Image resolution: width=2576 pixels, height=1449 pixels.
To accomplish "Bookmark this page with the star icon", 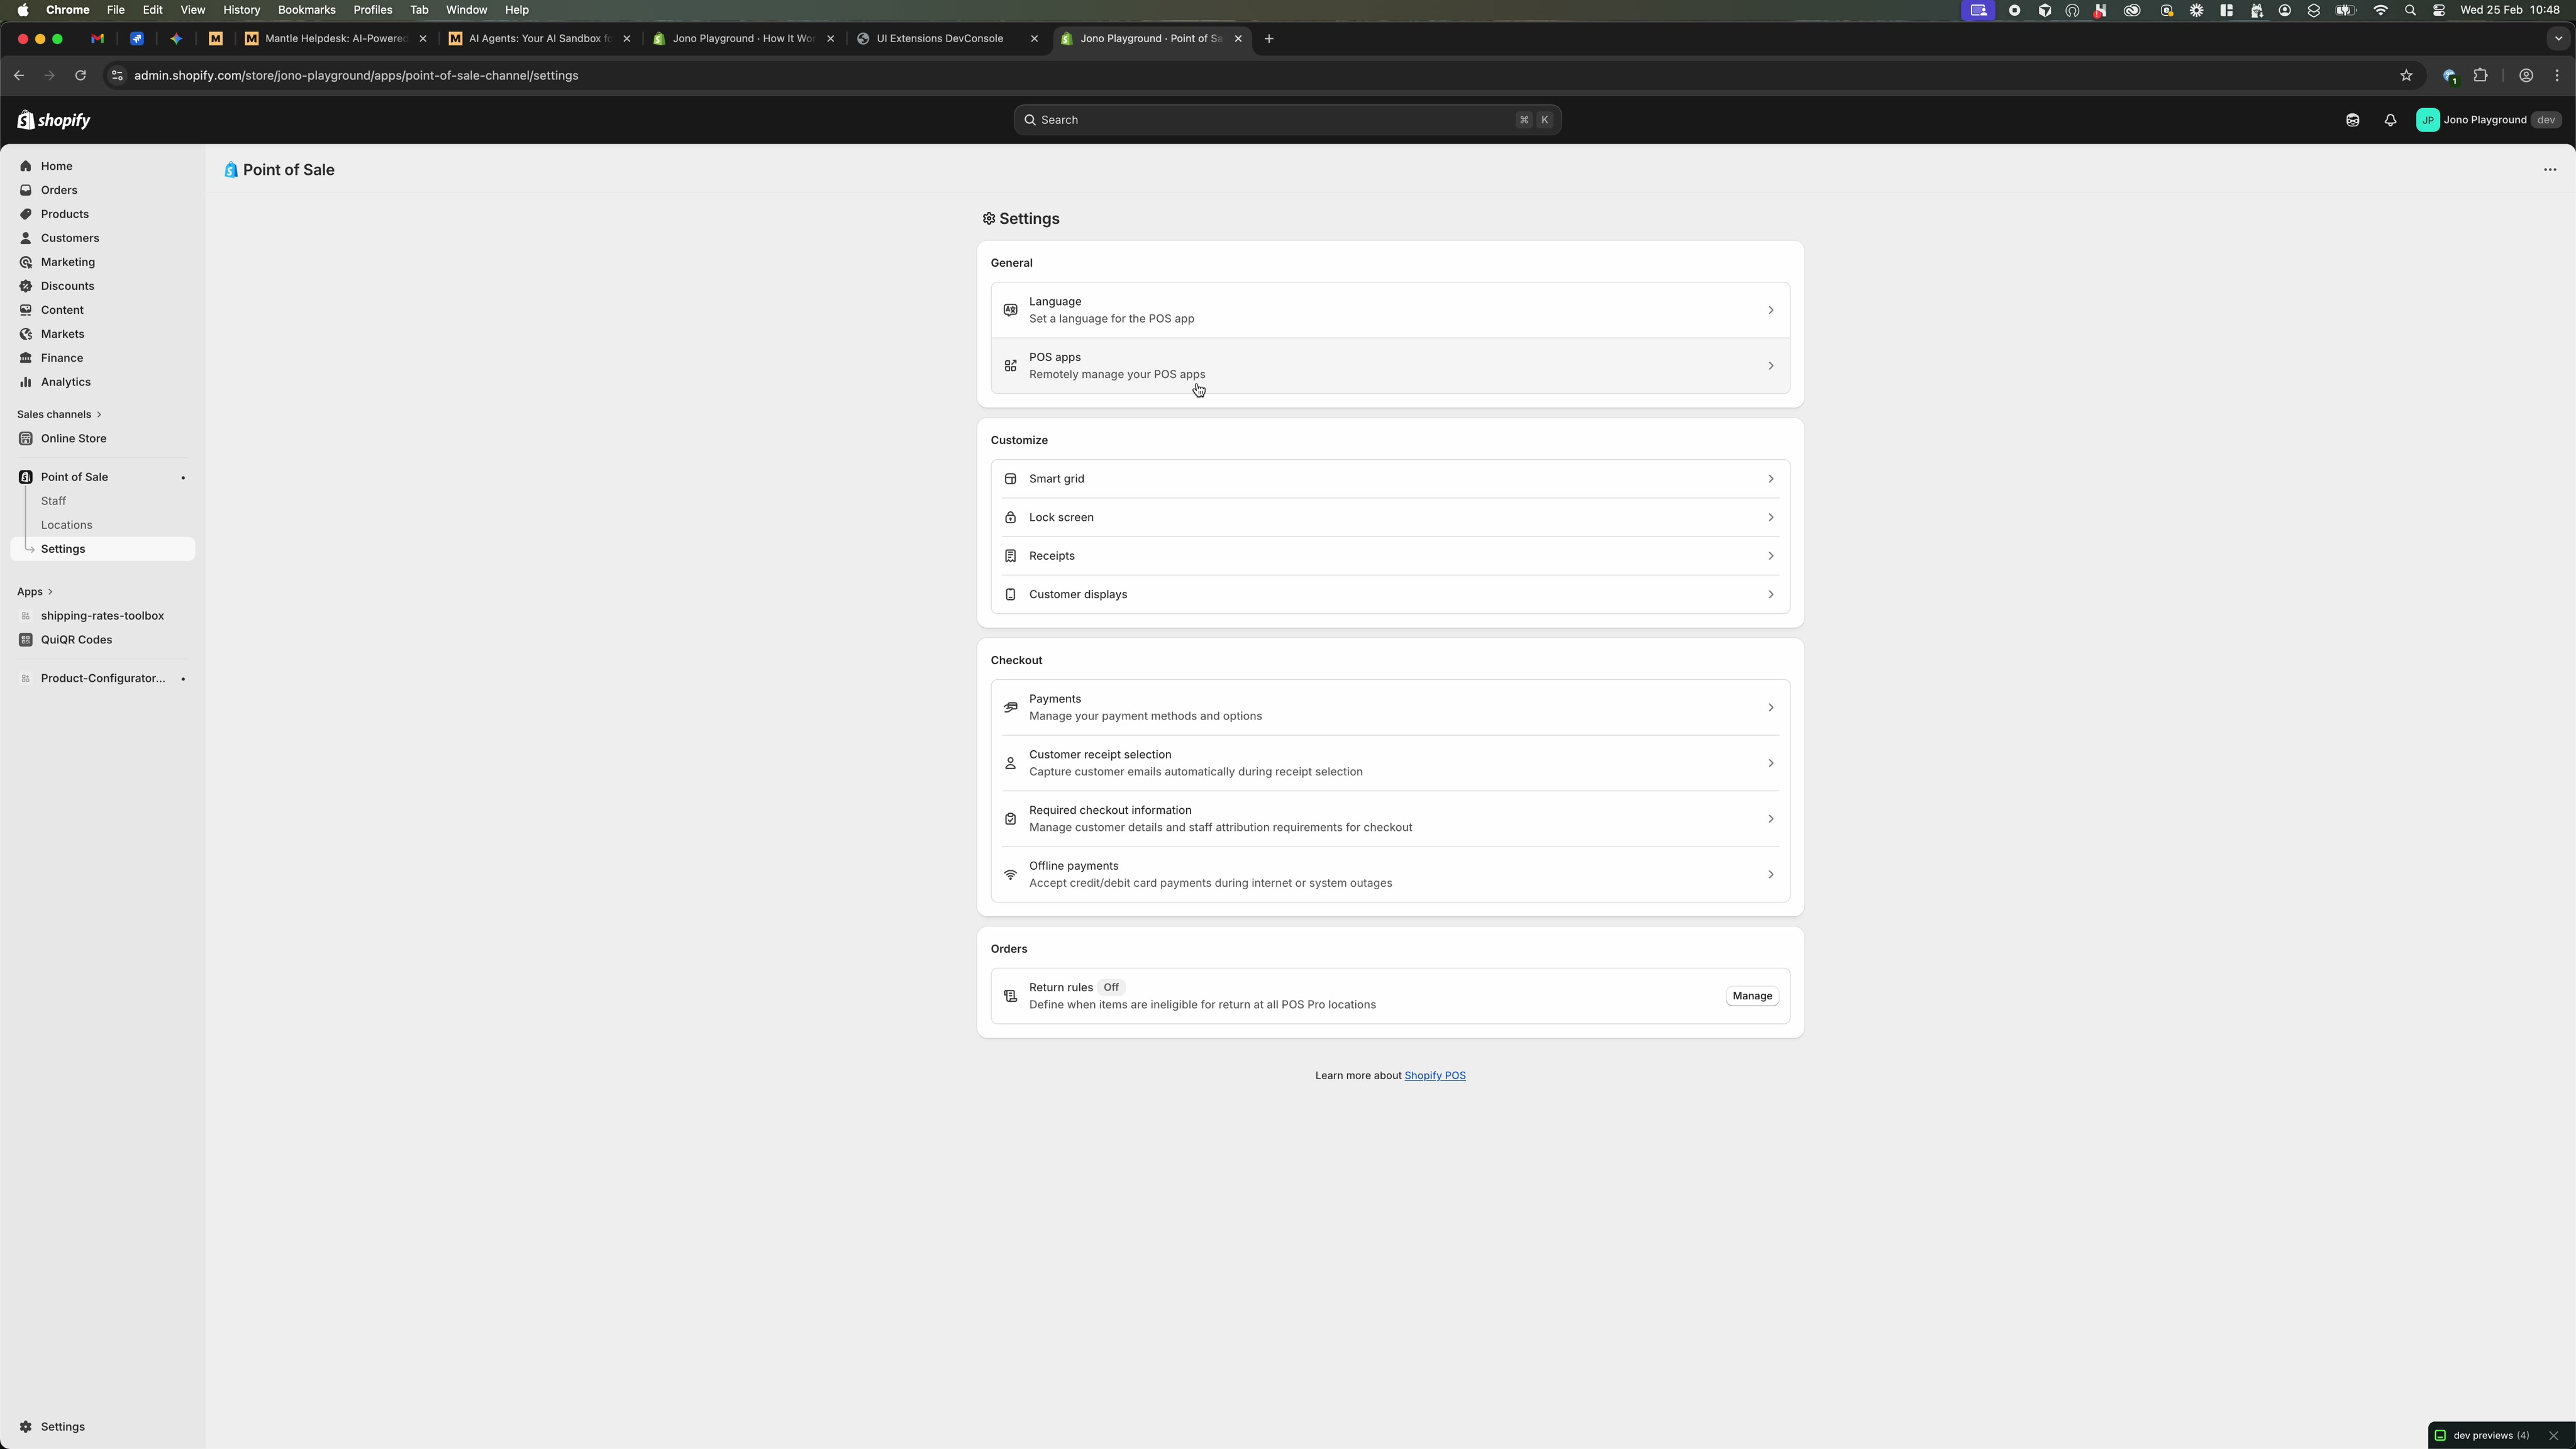I will [2406, 75].
